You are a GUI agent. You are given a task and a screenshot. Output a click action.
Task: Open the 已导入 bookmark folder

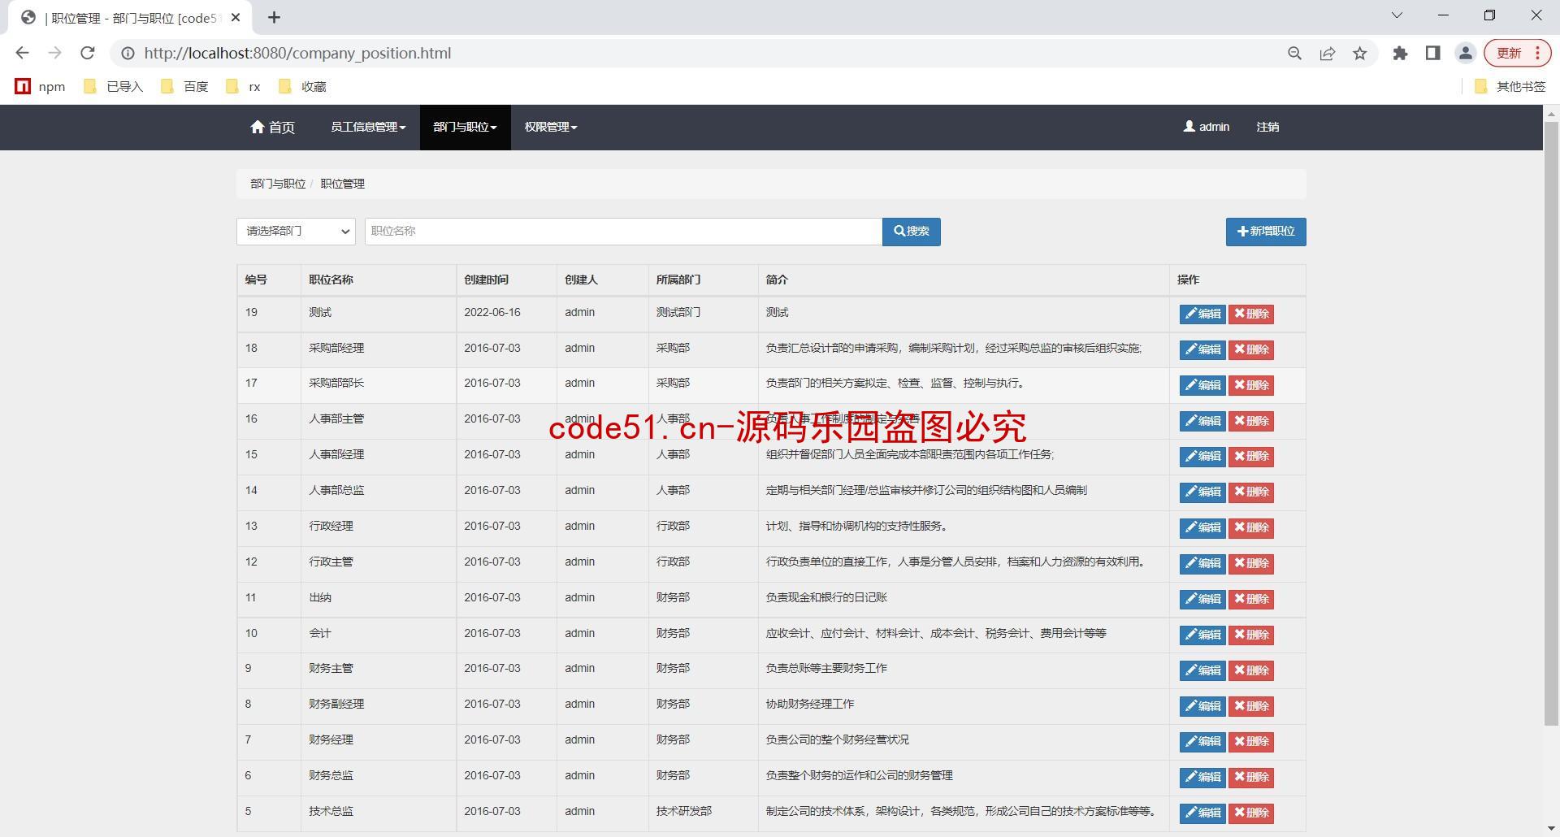click(114, 86)
